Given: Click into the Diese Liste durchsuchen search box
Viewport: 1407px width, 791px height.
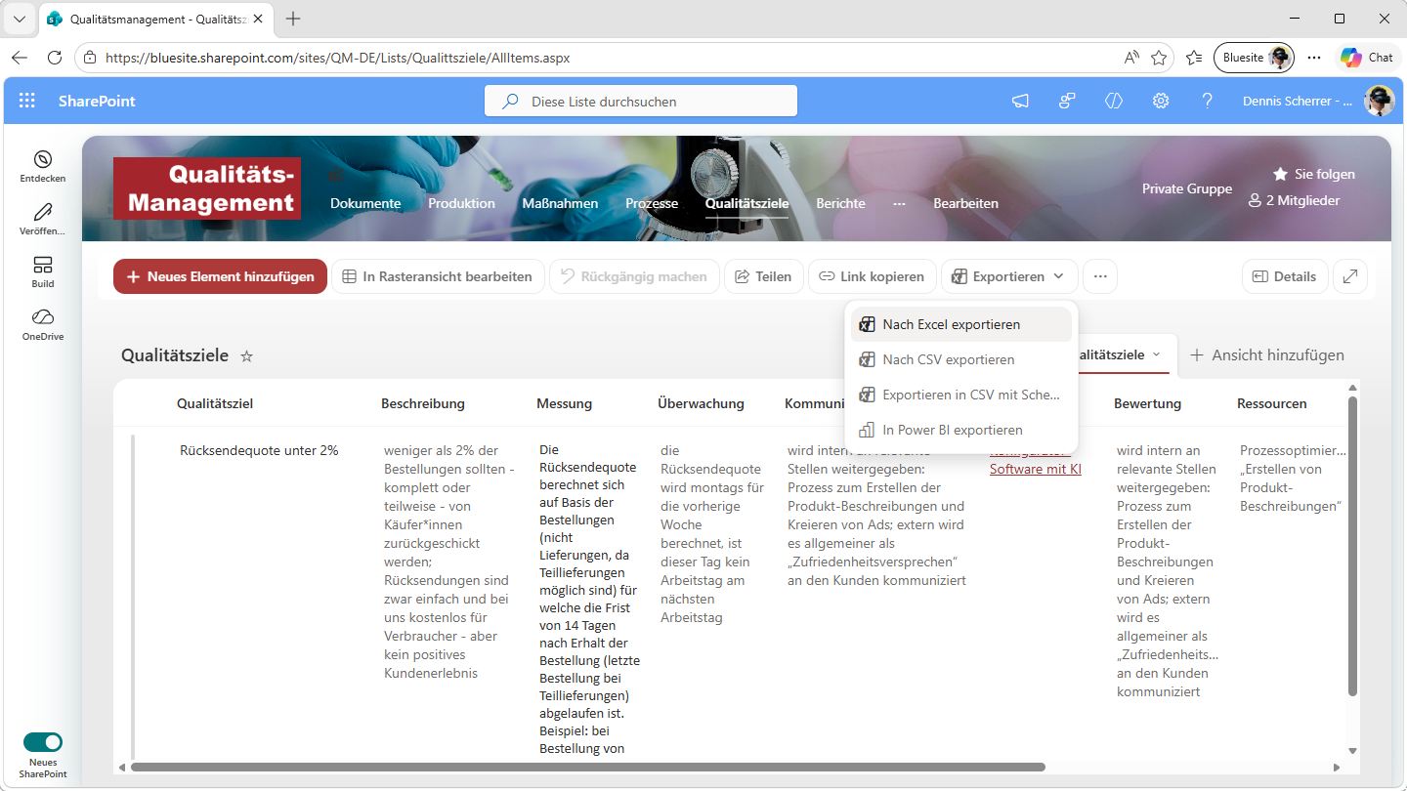Looking at the screenshot, I should [x=641, y=101].
